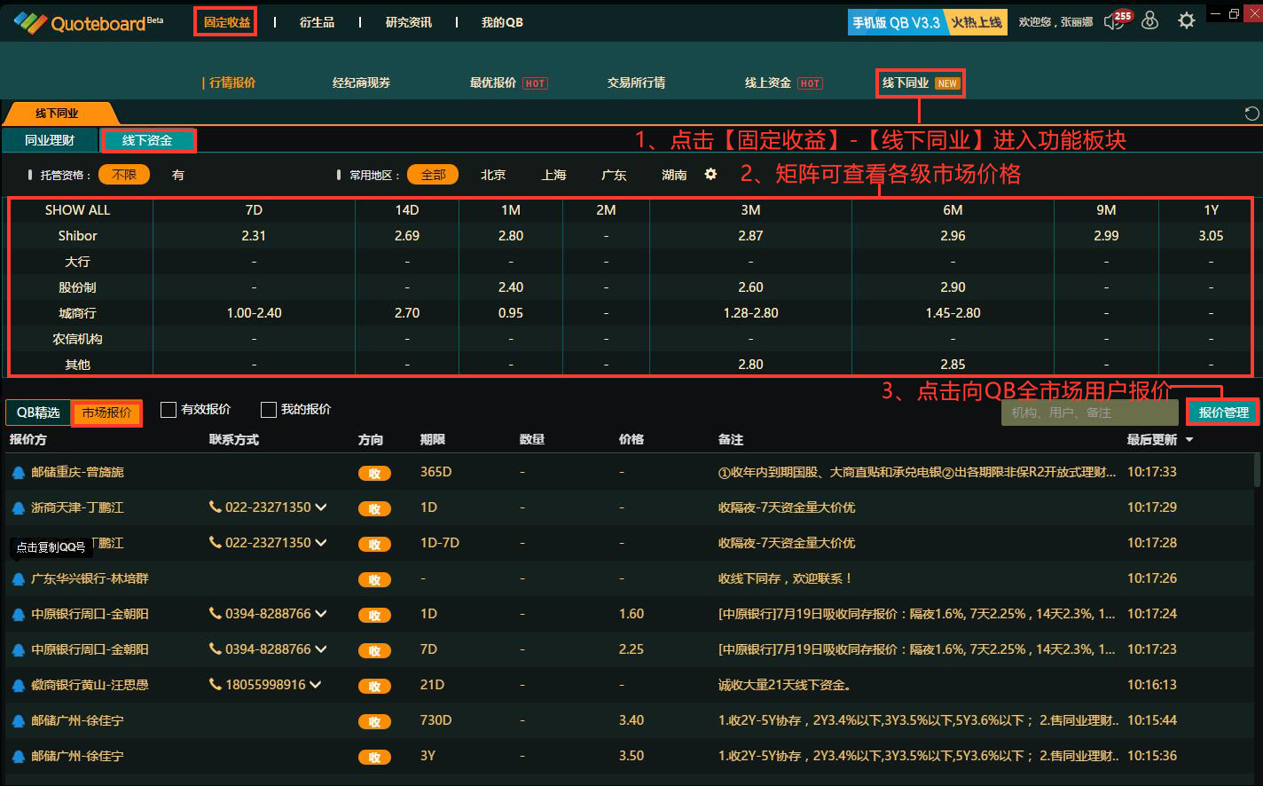Expand phone dropdown for 18055998916
The width and height of the screenshot is (1263, 786).
coord(316,685)
